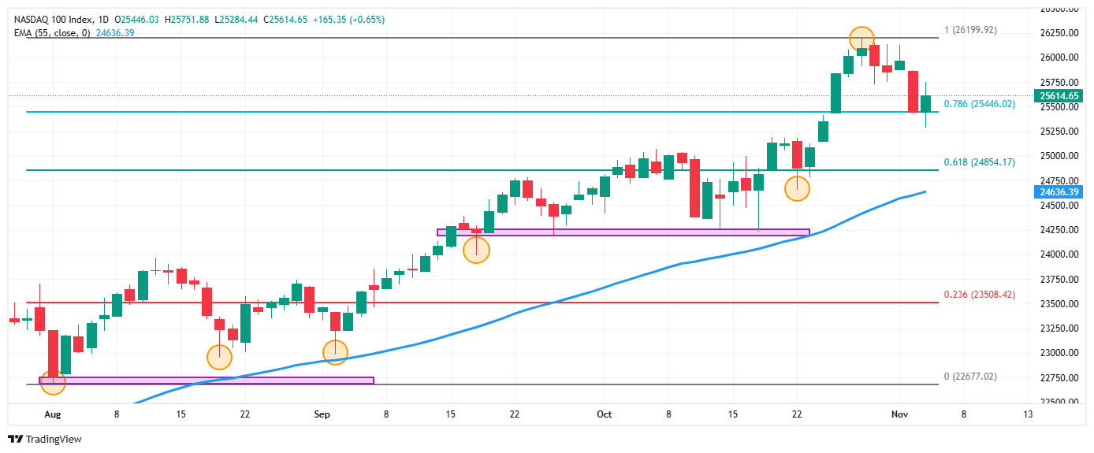
Task: Select the upper purple support rectangle near 24250
Action: coord(623,232)
